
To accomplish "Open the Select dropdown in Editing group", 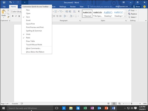I will 133,17.
